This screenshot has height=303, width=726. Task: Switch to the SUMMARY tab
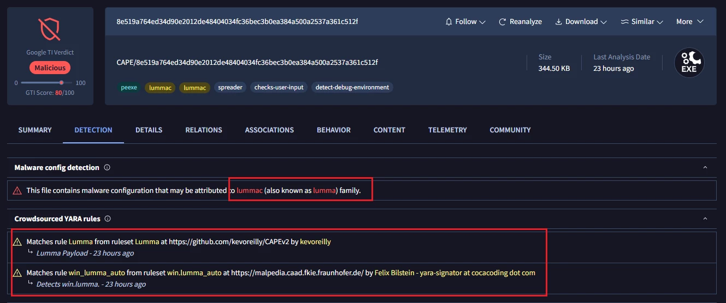pyautogui.click(x=35, y=130)
